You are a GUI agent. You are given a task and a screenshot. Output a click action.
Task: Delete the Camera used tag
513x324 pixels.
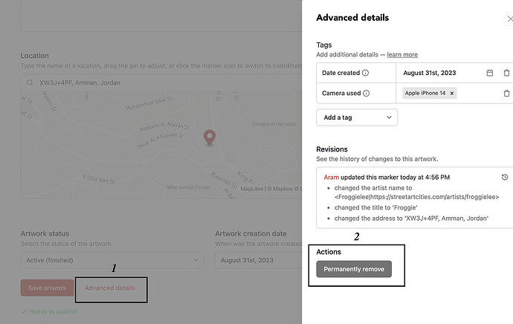[506, 93]
